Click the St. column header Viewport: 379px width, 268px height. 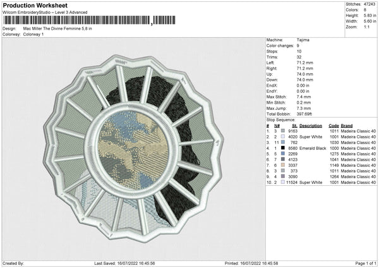click(x=294, y=125)
